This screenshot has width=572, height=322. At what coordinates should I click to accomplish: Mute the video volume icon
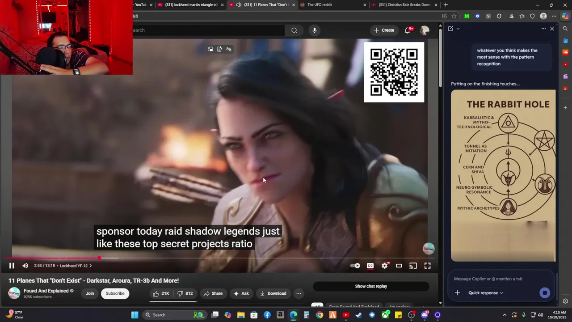(25, 266)
